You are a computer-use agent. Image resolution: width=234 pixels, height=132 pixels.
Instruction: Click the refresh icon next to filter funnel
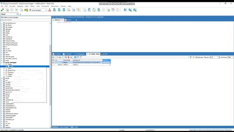[x=193, y=57]
